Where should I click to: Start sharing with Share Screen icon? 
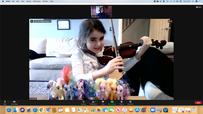tap(112, 102)
